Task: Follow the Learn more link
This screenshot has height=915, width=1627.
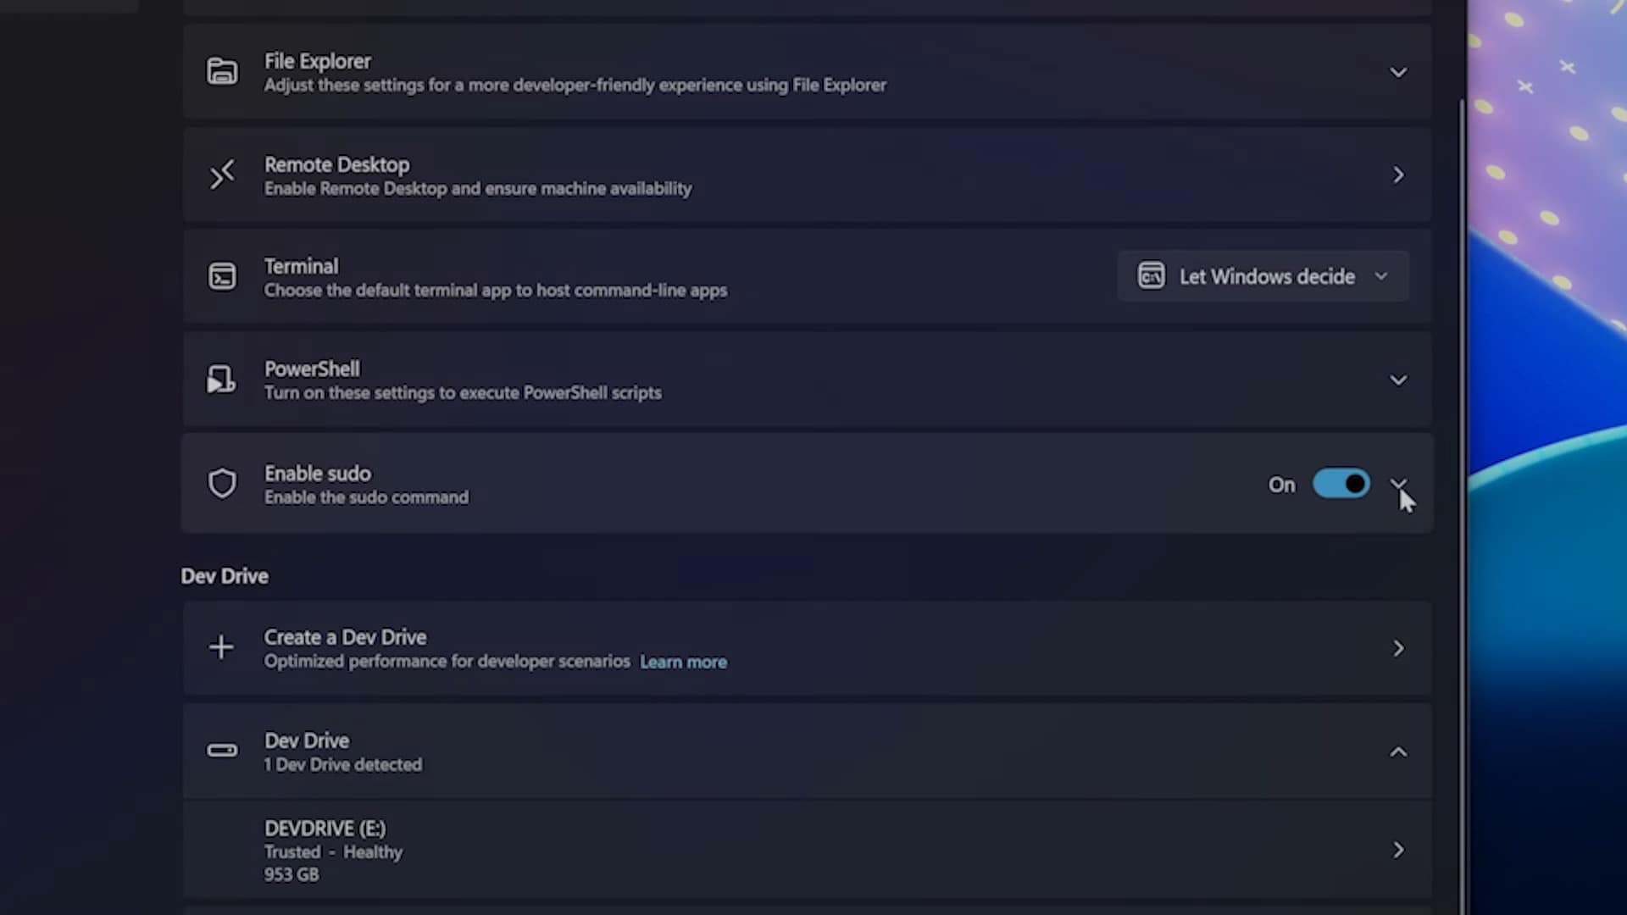Action: pos(683,663)
